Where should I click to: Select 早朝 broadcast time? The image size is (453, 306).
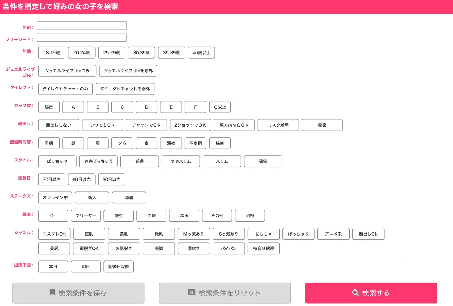tap(49, 143)
